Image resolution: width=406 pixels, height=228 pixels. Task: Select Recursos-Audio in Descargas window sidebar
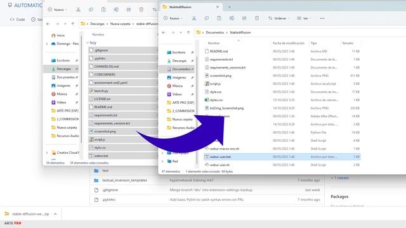[x=65, y=136]
